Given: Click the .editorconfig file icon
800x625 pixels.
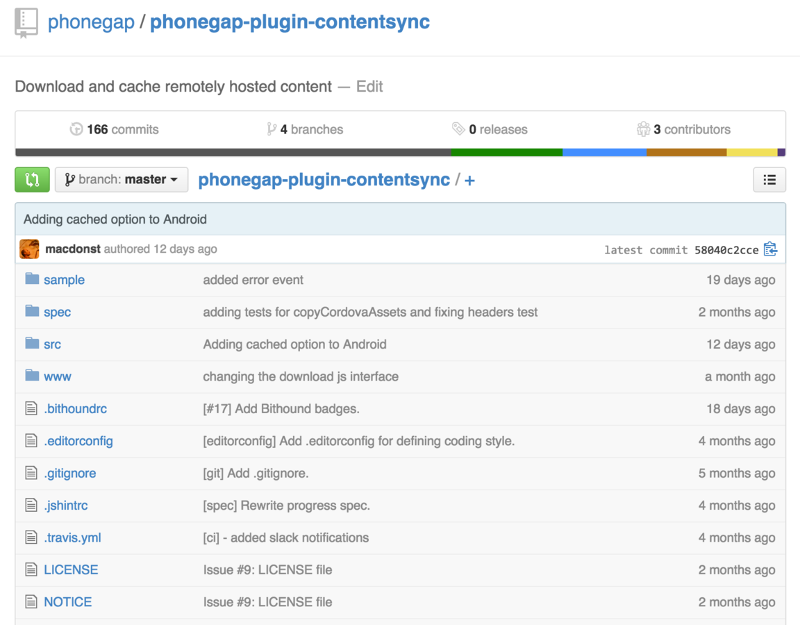Looking at the screenshot, I should [x=31, y=440].
